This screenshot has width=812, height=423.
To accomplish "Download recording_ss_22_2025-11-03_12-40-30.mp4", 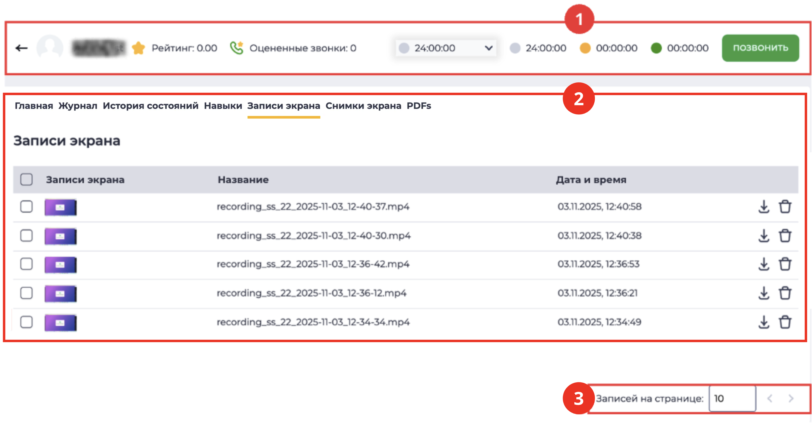I will point(763,236).
